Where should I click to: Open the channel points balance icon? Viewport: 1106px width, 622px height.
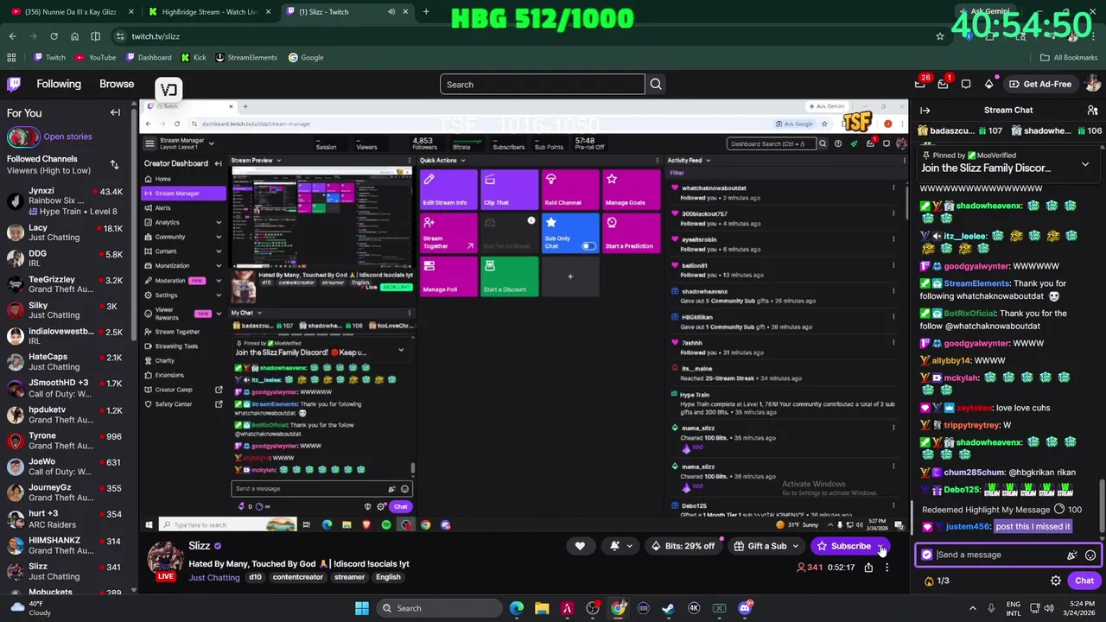(936, 581)
